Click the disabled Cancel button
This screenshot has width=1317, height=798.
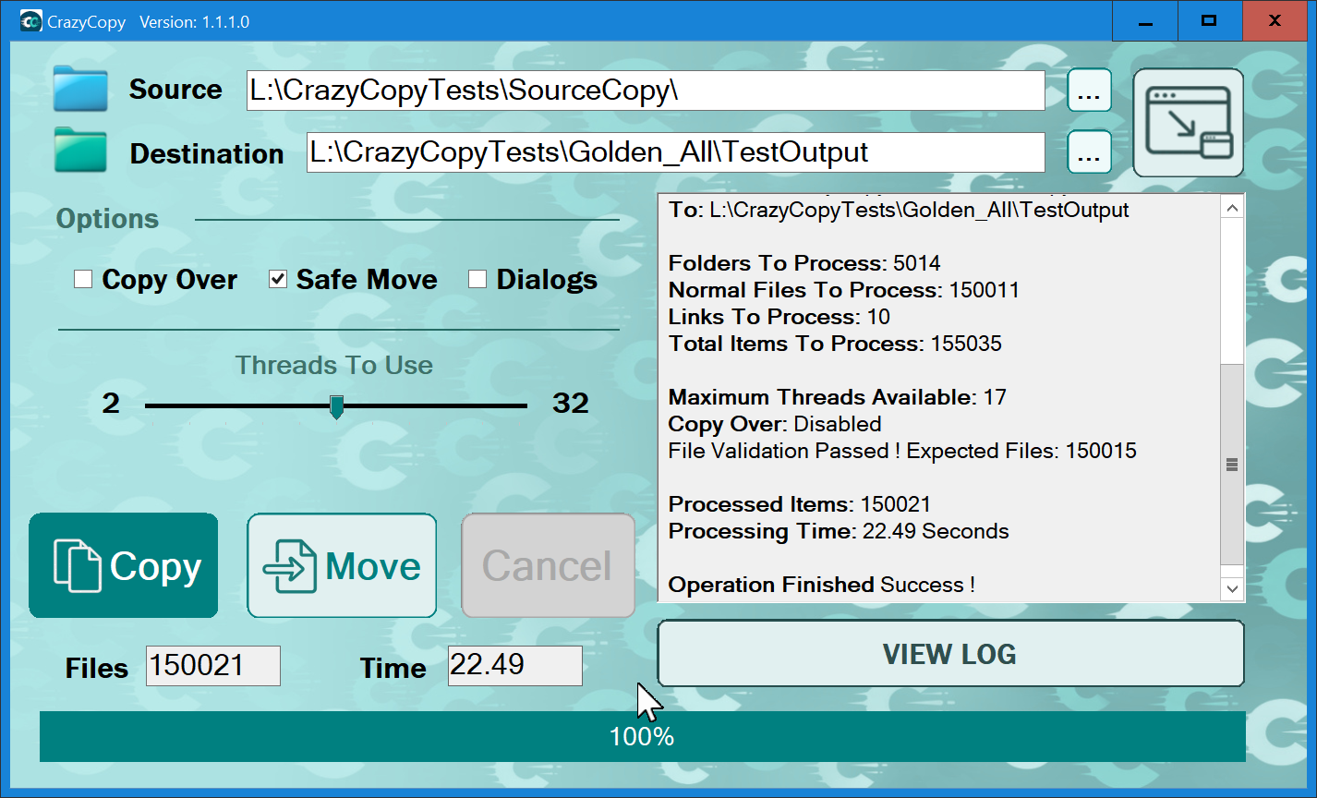(548, 565)
